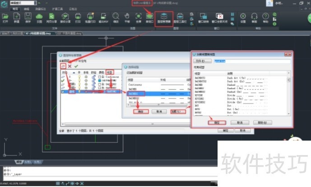Click the color swatch of layer 0
The height and width of the screenshot is (187, 311).
pos(100,77)
